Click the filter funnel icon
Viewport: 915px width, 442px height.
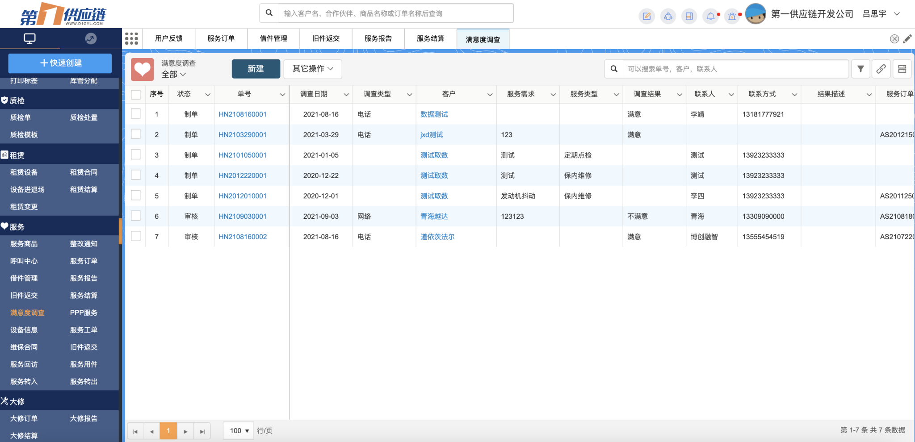pyautogui.click(x=860, y=69)
